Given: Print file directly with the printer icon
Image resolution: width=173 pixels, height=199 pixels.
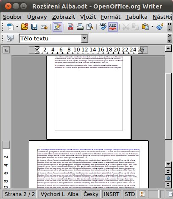Looking at the screenshot, I should tap(80, 27).
